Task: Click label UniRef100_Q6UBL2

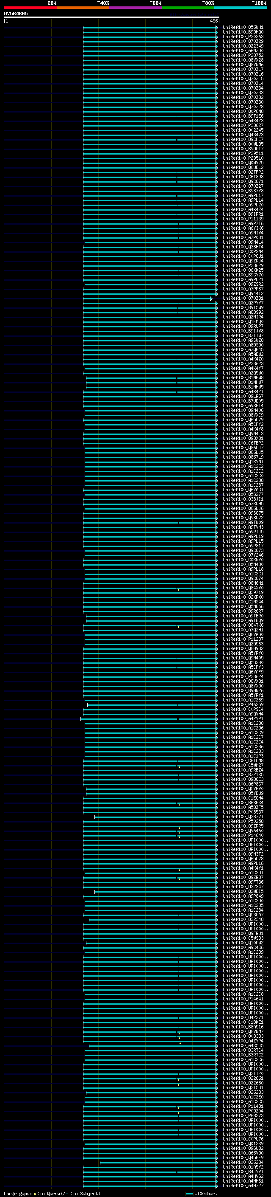Action: click(x=243, y=167)
